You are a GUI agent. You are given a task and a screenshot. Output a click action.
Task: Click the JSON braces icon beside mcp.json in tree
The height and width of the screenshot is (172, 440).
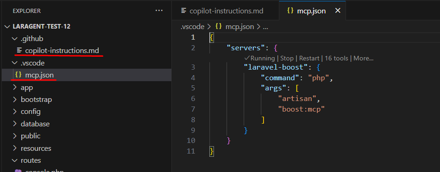[x=18, y=75]
